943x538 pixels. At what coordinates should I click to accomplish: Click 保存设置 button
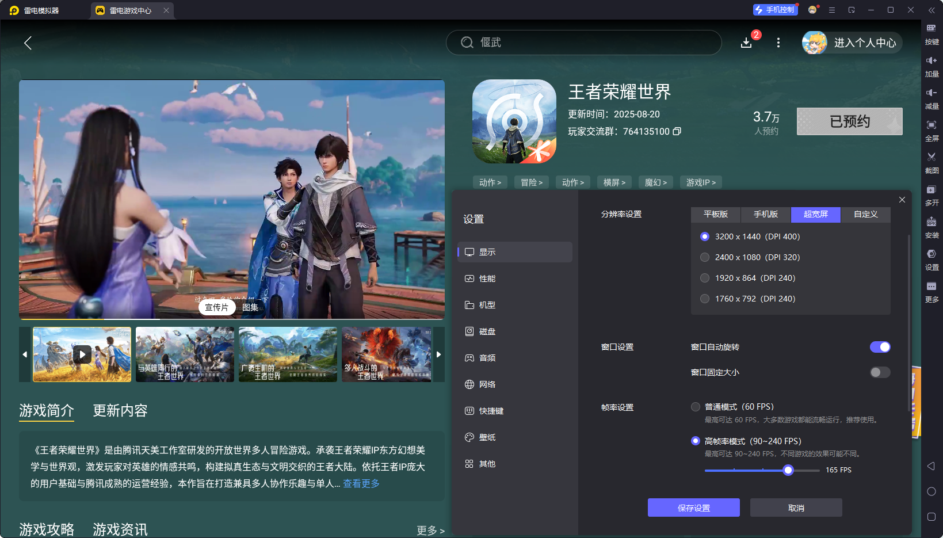[x=694, y=508]
